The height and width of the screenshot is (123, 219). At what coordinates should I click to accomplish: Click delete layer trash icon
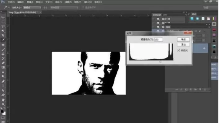click(205, 90)
